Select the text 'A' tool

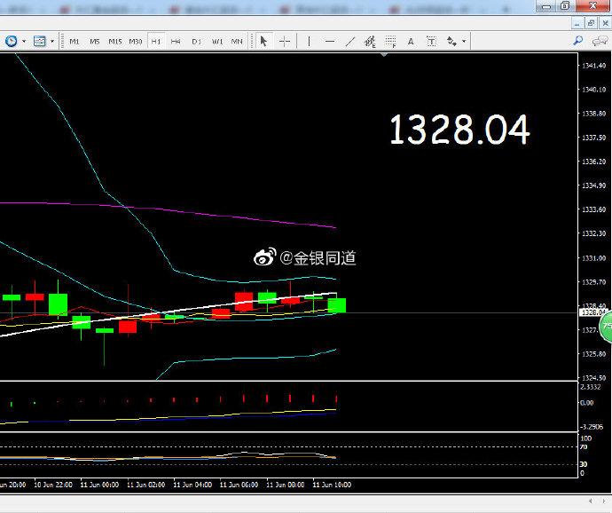click(x=411, y=41)
